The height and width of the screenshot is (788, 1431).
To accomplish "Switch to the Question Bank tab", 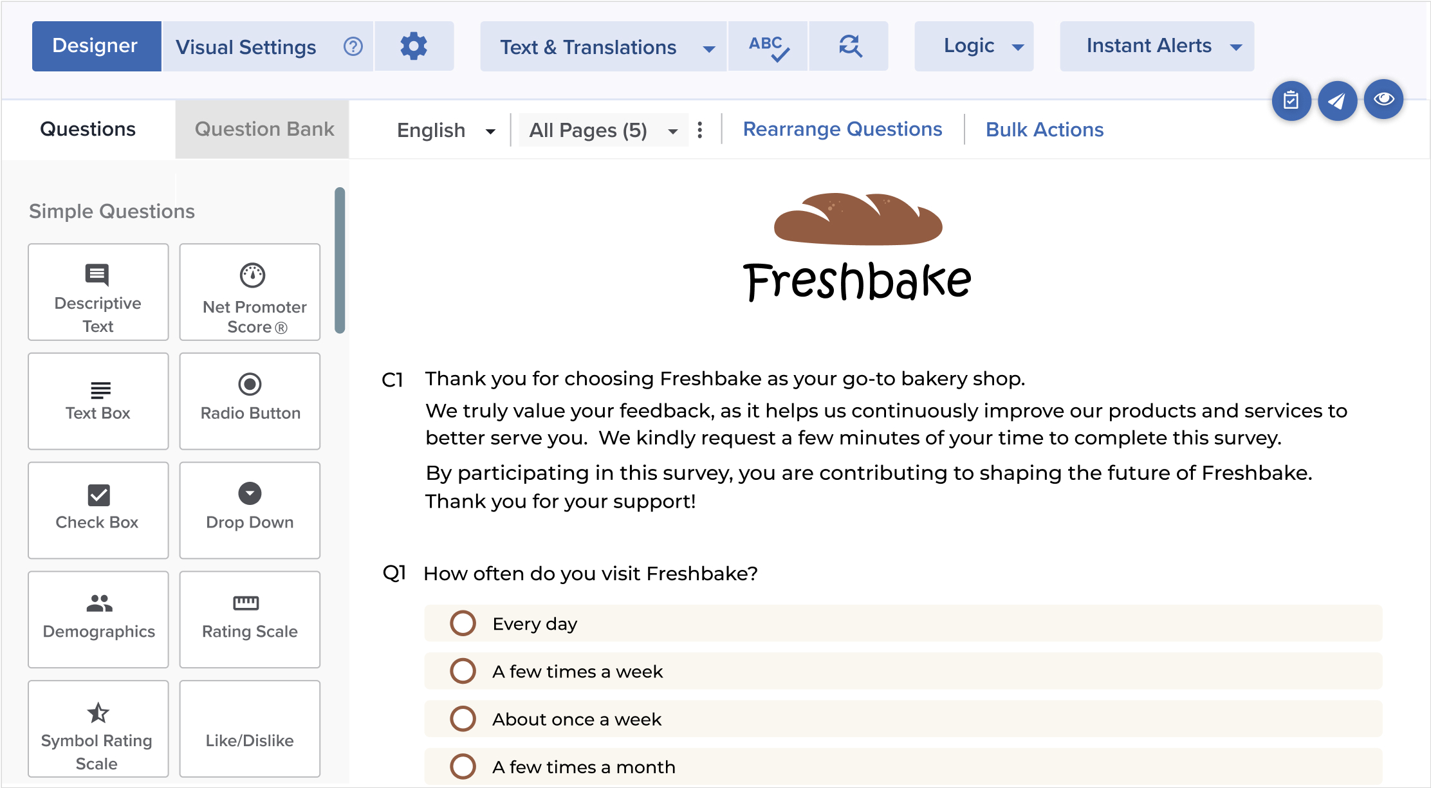I will [264, 129].
